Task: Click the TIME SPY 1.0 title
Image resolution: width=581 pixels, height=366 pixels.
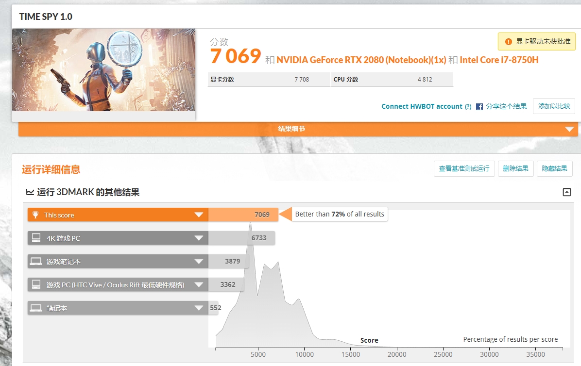Action: (x=46, y=17)
